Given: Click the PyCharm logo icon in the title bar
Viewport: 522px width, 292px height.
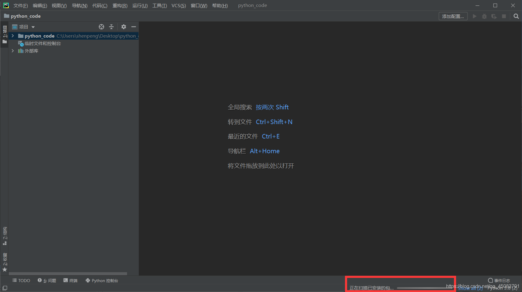Looking at the screenshot, I should point(6,5).
